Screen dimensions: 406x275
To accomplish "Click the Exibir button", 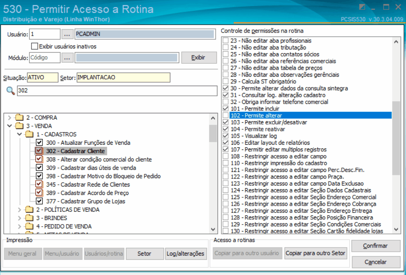I will pyautogui.click(x=199, y=58).
